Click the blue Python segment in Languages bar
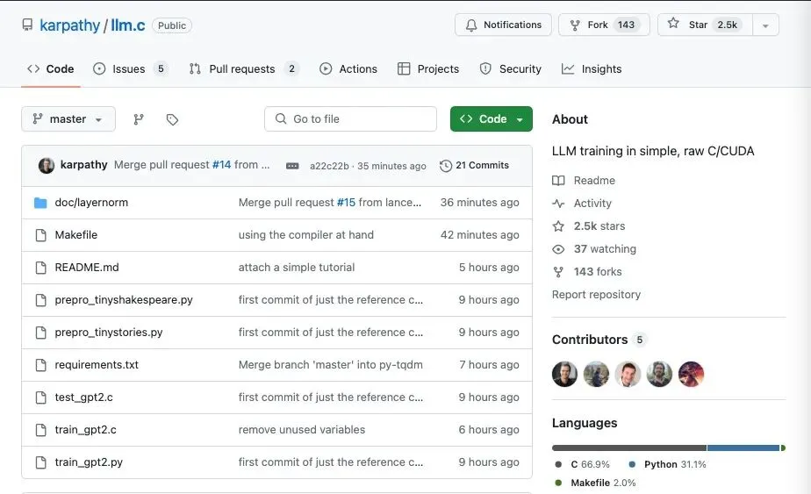Image resolution: width=811 pixels, height=494 pixels. [743, 448]
